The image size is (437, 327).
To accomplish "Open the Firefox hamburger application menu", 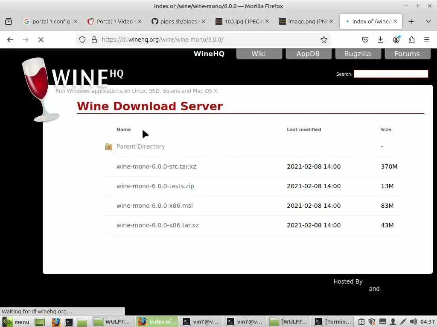I will coord(427,40).
